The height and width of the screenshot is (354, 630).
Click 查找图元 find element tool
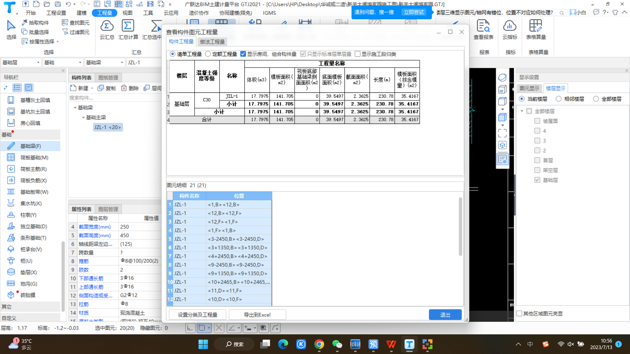[76, 23]
